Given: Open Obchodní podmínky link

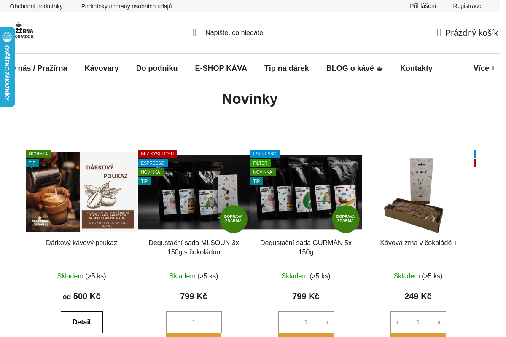Looking at the screenshot, I should pos(36,6).
